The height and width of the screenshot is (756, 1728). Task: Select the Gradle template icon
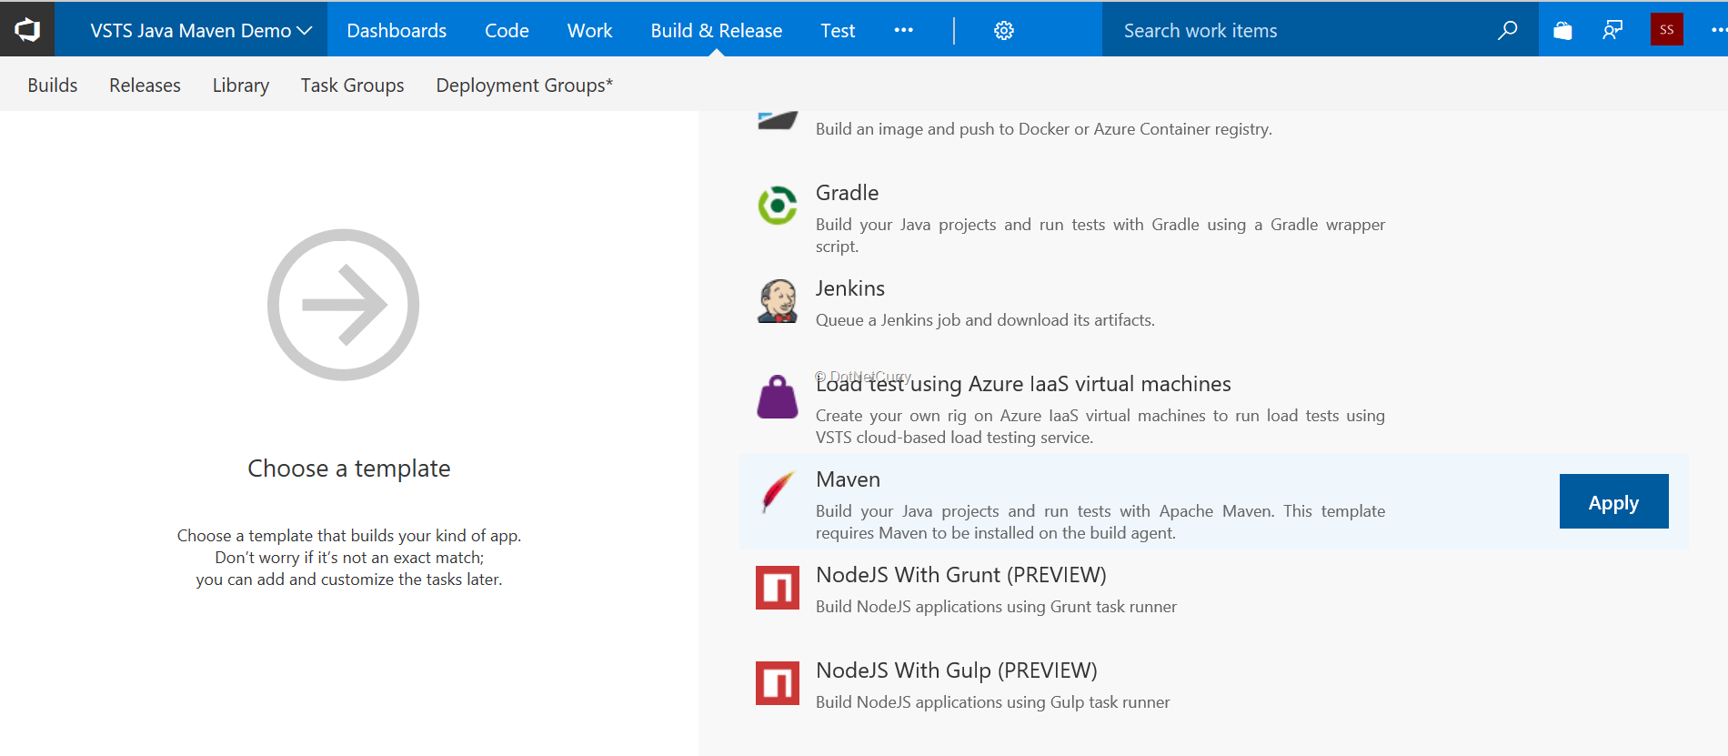778,206
